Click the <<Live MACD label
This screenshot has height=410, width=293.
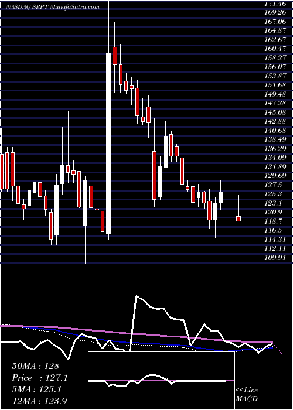click(247, 394)
